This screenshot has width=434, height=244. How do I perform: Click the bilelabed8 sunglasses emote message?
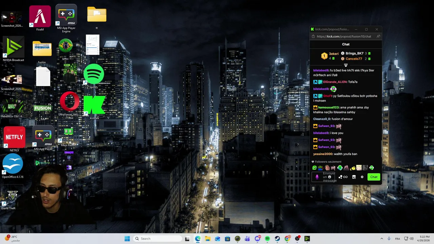[x=333, y=89]
